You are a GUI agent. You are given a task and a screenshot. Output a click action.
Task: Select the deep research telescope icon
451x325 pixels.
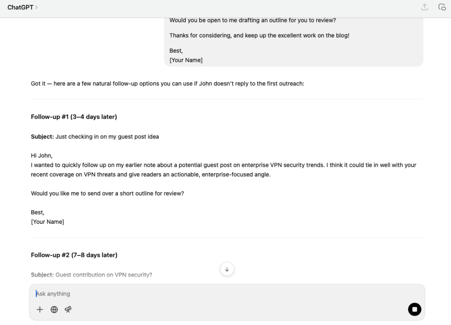(68, 309)
